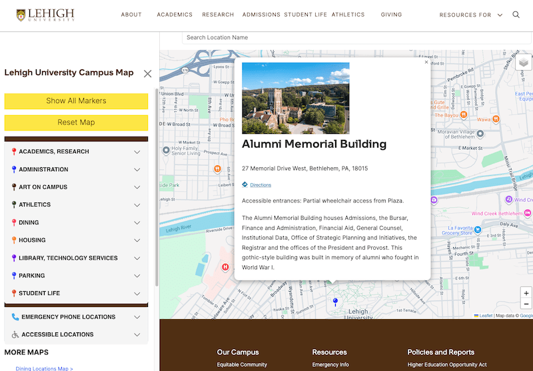Screen dimensions: 533x371
Task: Click the purple Library, Technology Services pin icon
Action: click(x=14, y=258)
